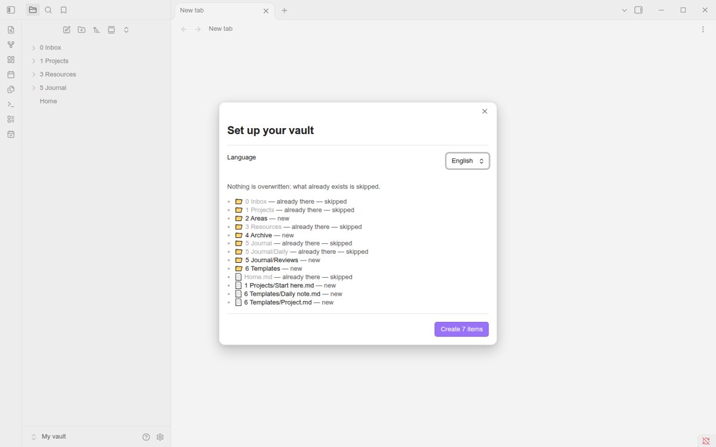Open the file explorer folder icon
The width and height of the screenshot is (716, 447).
33,10
